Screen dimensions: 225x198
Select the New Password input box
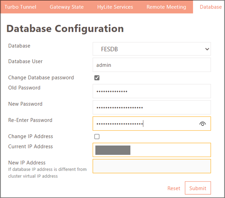151,108
